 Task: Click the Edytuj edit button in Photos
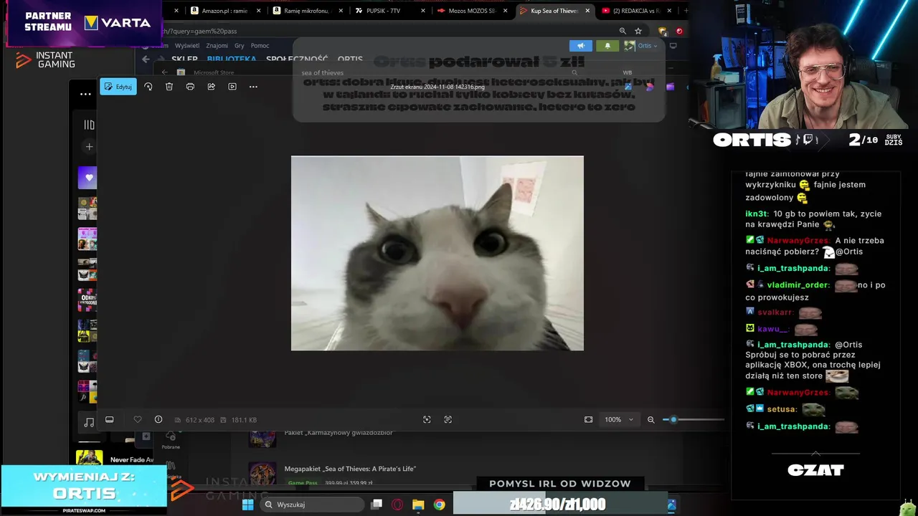[x=118, y=87]
